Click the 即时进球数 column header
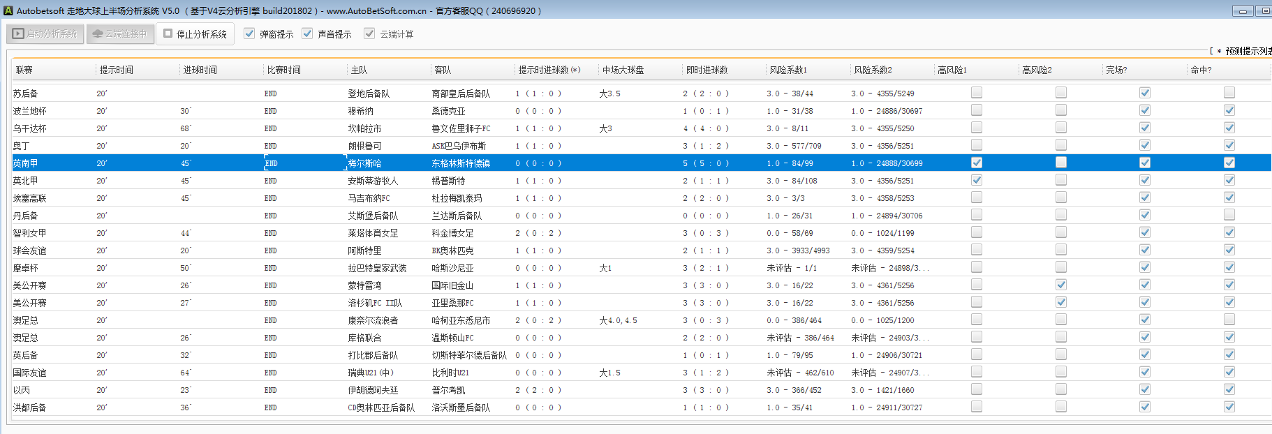Viewport: 1272px width, 434px height. pos(707,70)
